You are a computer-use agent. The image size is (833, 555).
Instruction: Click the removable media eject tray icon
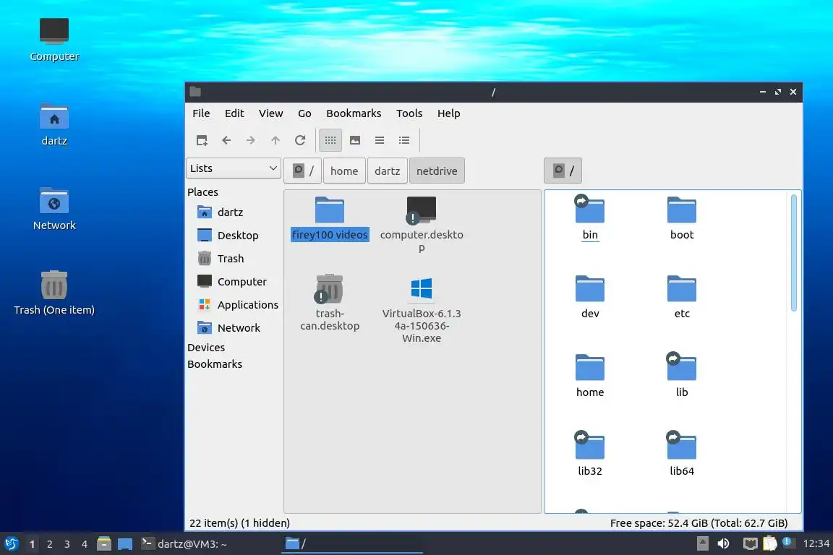702,543
